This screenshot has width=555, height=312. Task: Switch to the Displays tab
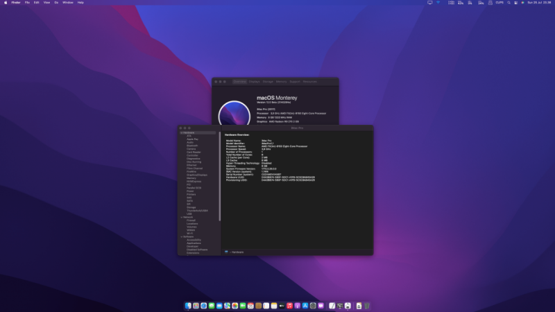pyautogui.click(x=255, y=81)
